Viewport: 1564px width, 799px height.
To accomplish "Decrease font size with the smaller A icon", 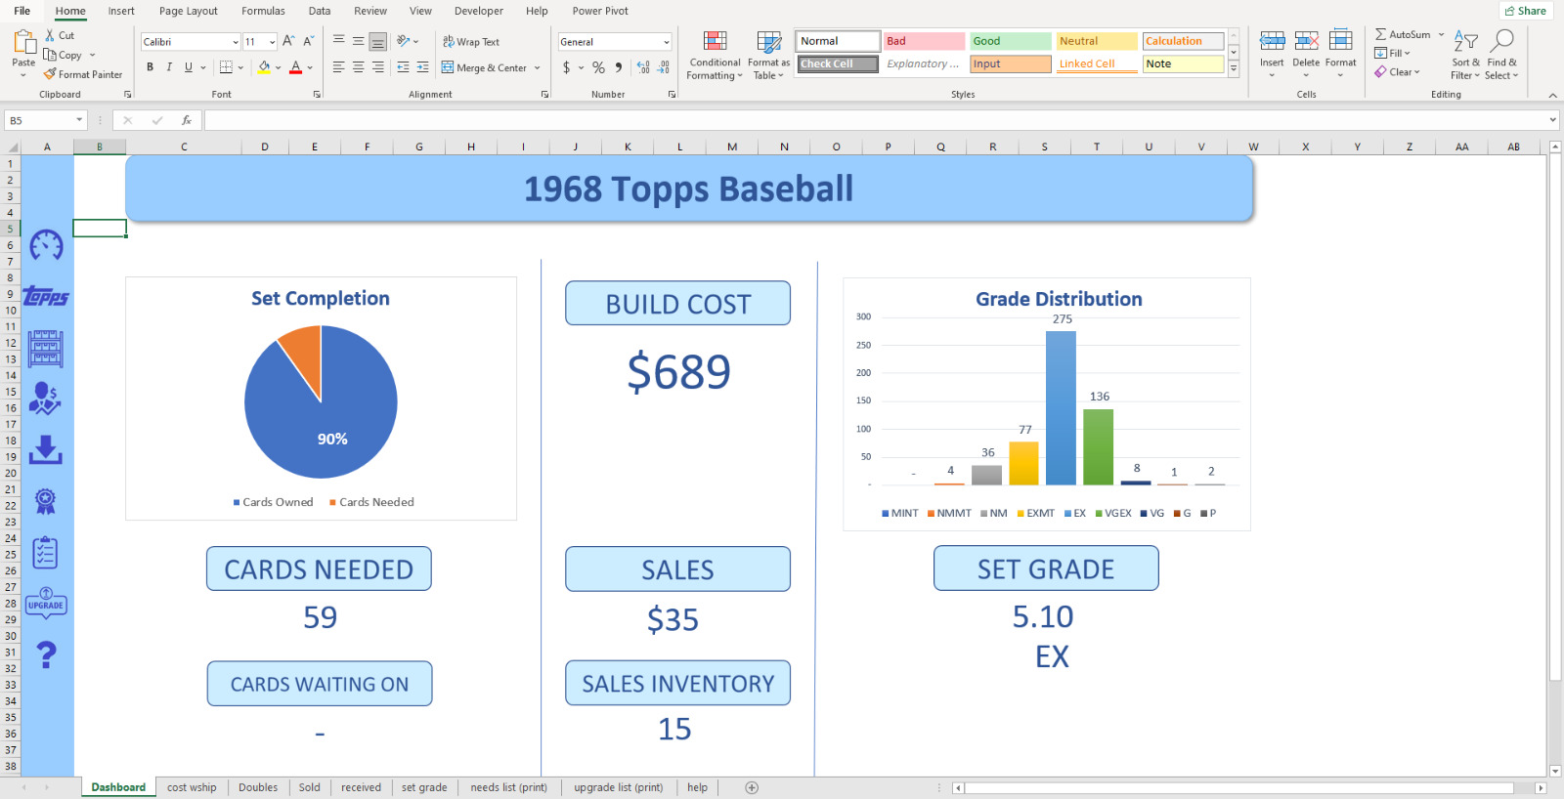I will [308, 41].
